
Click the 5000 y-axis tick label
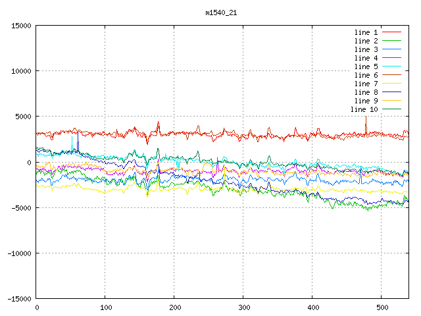pos(22,117)
